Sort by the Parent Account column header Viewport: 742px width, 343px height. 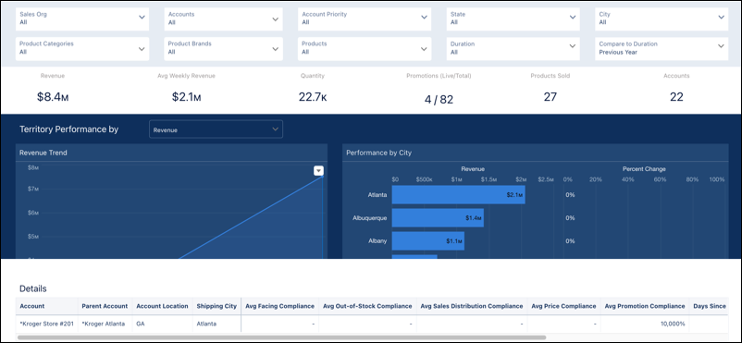(105, 306)
